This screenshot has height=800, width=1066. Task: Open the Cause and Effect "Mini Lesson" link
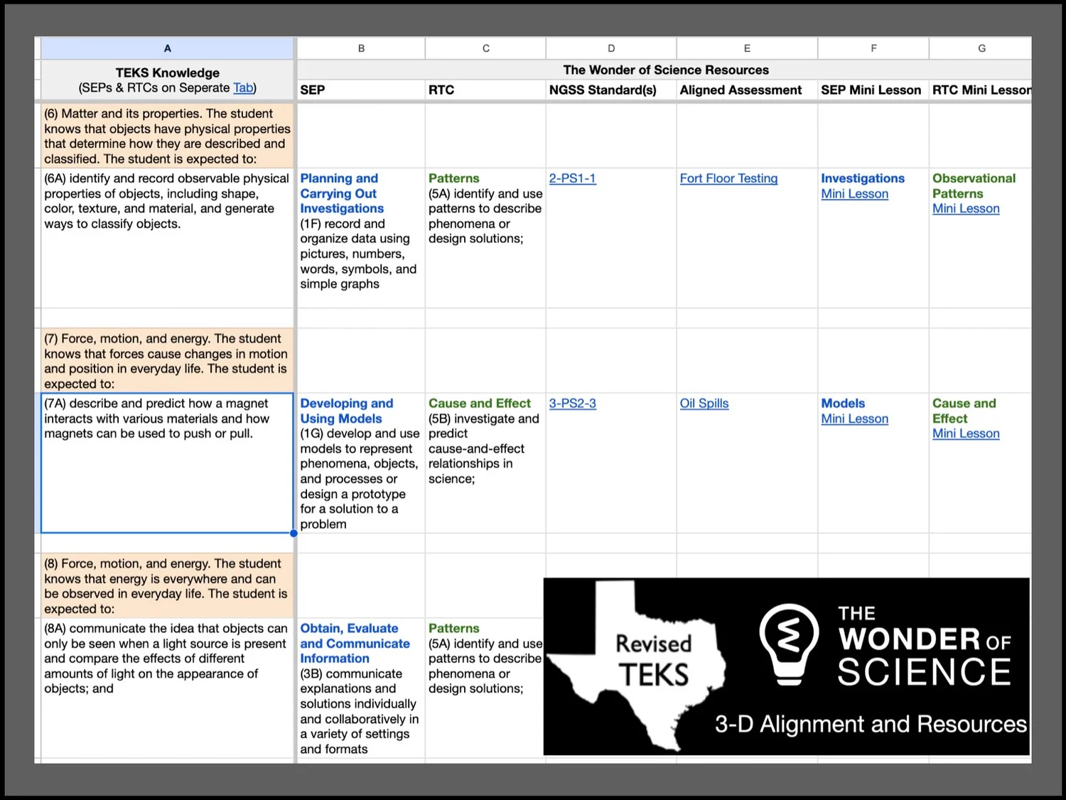click(965, 433)
